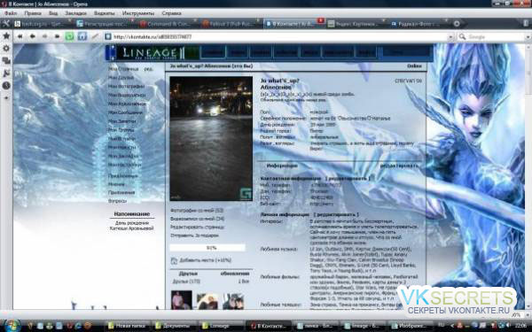The image size is (532, 332).
Task: Click the Windows Start orb
Action: click(x=12, y=326)
